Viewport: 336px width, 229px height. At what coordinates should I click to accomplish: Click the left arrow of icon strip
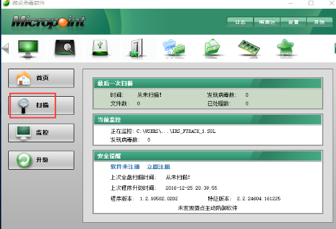pos(6,49)
